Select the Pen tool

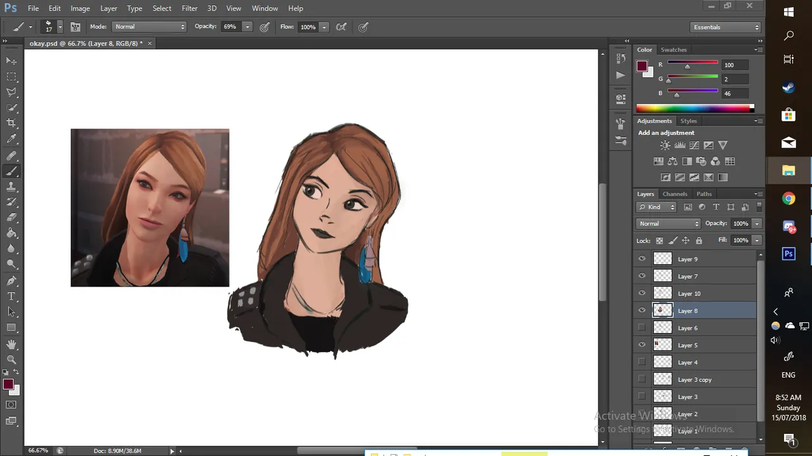(x=11, y=281)
